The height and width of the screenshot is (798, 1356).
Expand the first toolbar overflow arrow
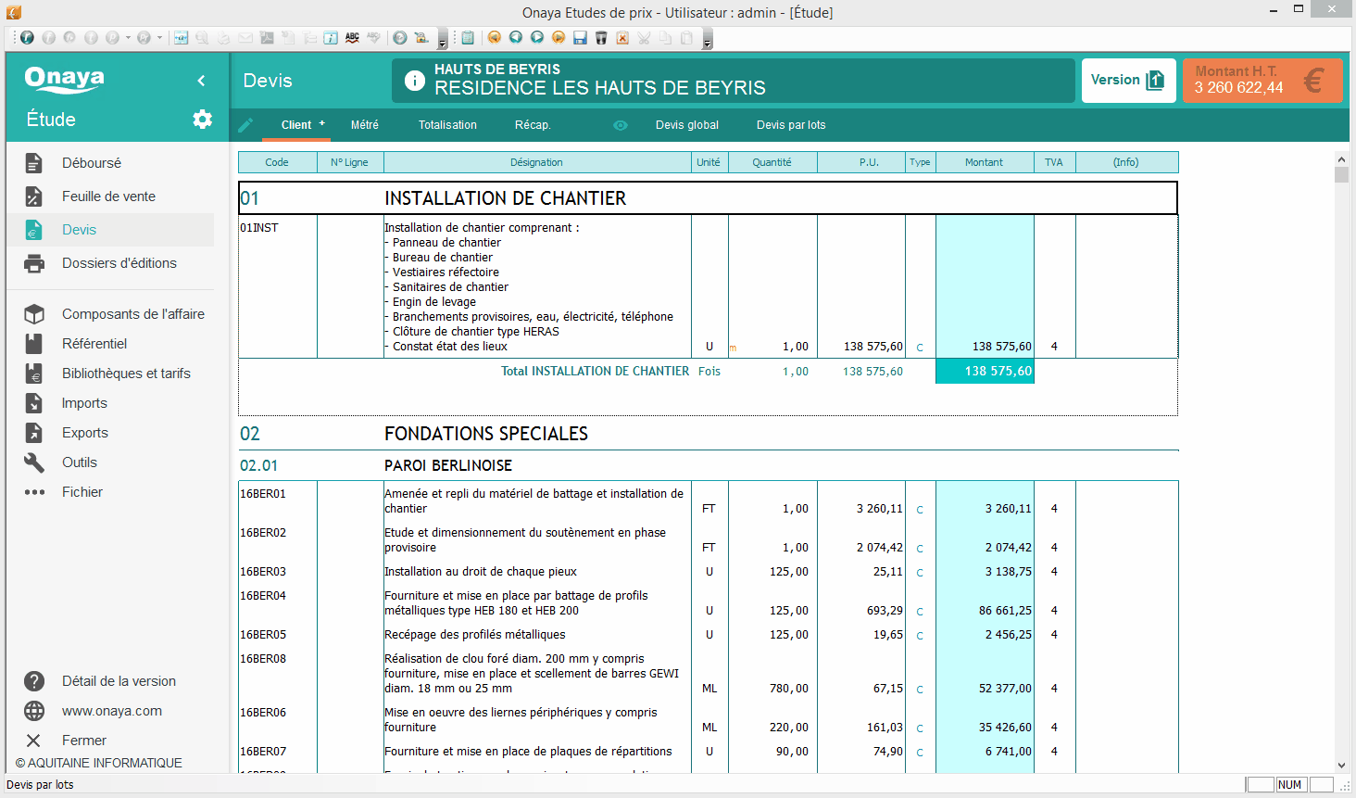pyautogui.click(x=442, y=43)
